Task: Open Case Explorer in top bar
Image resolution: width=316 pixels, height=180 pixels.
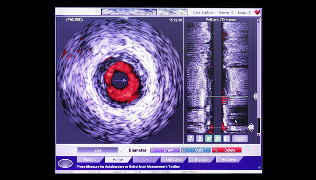Action: (203, 13)
